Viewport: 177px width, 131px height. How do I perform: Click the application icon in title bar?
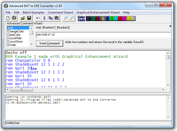coord(6,6)
